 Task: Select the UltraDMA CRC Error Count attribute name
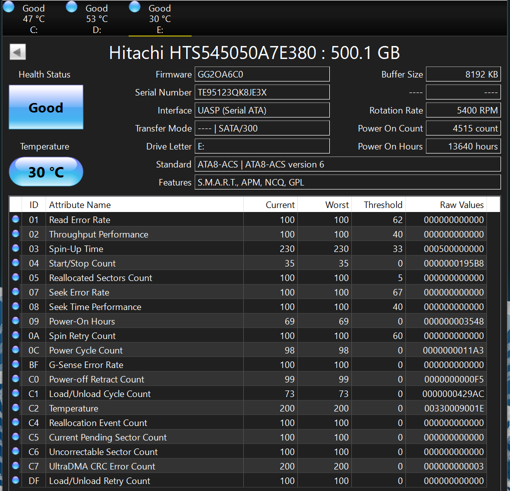102,466
